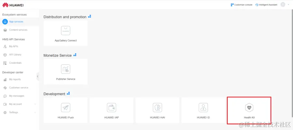Click the Development section heading
Image resolution: width=293 pixels, height=130 pixels.
click(54, 94)
